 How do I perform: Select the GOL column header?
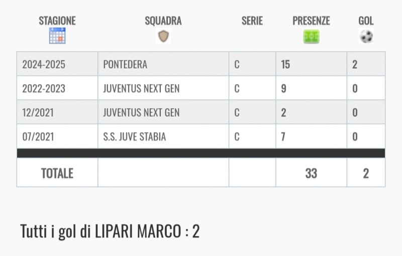click(x=366, y=21)
